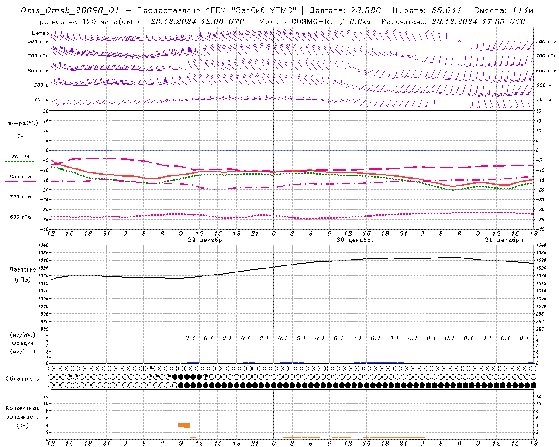Screen dimensions: 559x447
Task: Click the forecast text Прогноз на 120 часа(ов)
Action: pyautogui.click(x=84, y=21)
